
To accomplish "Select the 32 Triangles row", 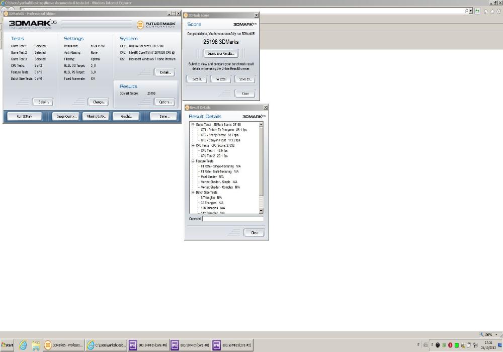I will click(x=212, y=203).
